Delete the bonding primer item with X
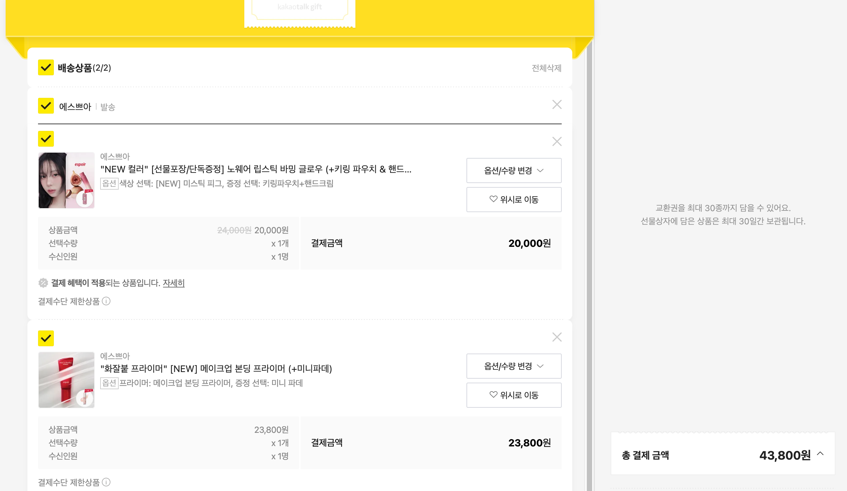847x491 pixels. [557, 337]
